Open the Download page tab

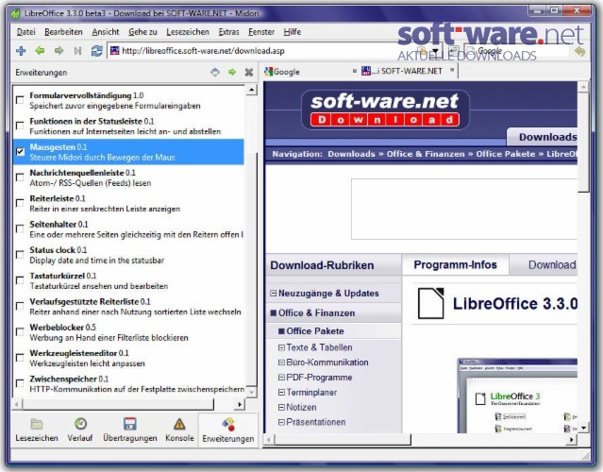[x=544, y=264]
